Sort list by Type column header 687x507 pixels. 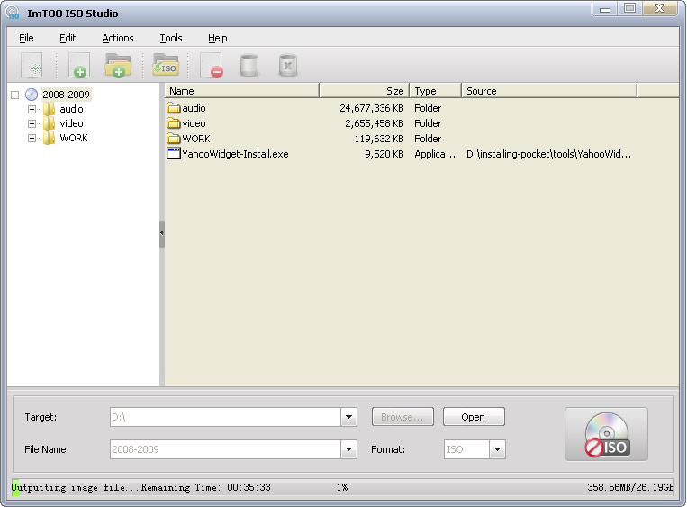click(x=435, y=91)
